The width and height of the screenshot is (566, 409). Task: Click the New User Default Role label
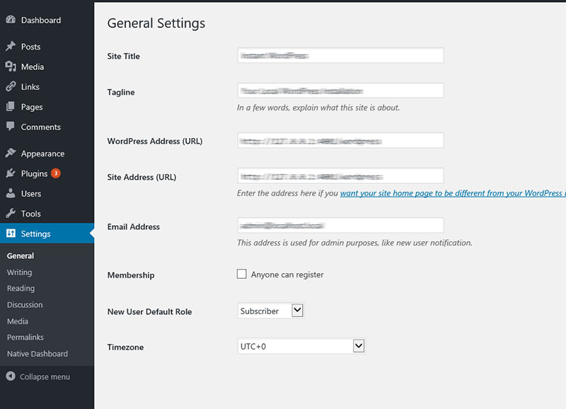(x=149, y=311)
